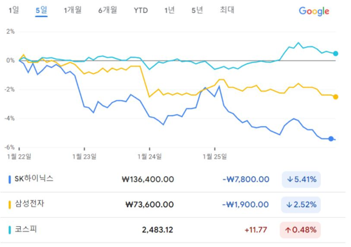Click the blue SK하이닉스 endpoint dot on chart

pyautogui.click(x=331, y=139)
